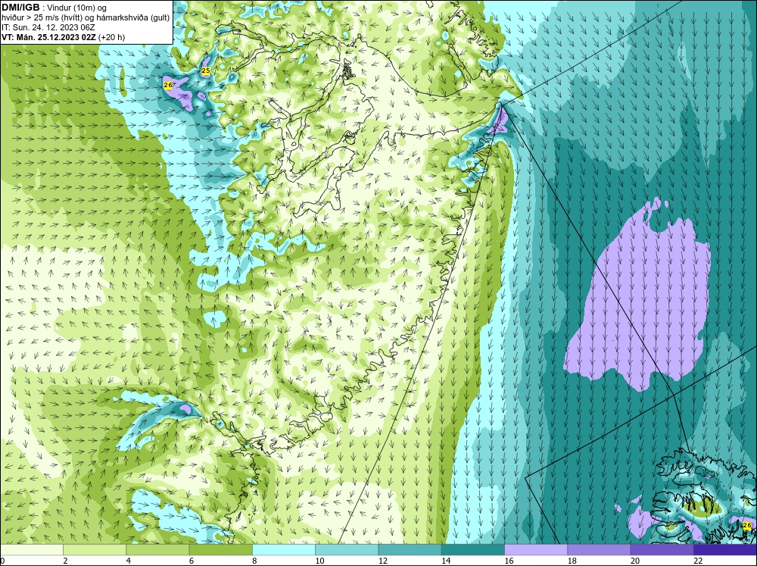This screenshot has width=757, height=566.
Task: Click the legend scale number "22"
Action: tap(698, 561)
